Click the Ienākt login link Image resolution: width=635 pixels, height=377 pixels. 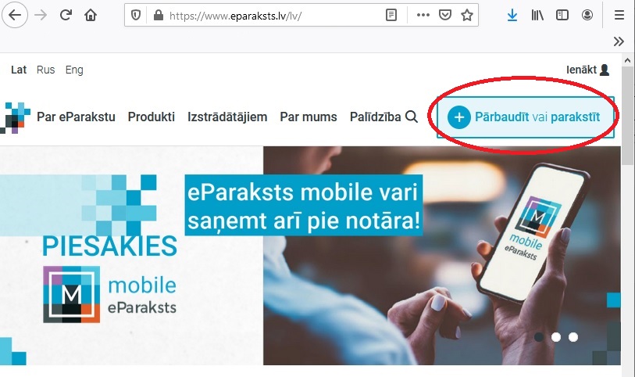click(x=587, y=70)
